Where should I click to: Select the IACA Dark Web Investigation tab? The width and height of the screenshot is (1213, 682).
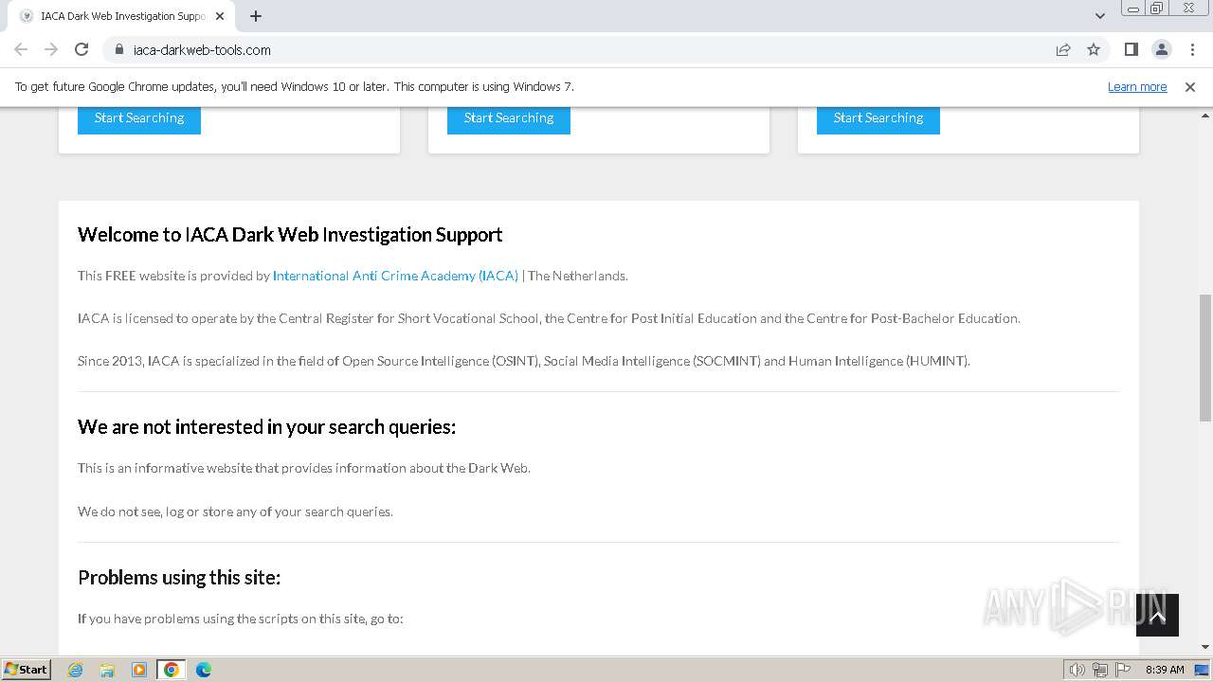(x=121, y=16)
